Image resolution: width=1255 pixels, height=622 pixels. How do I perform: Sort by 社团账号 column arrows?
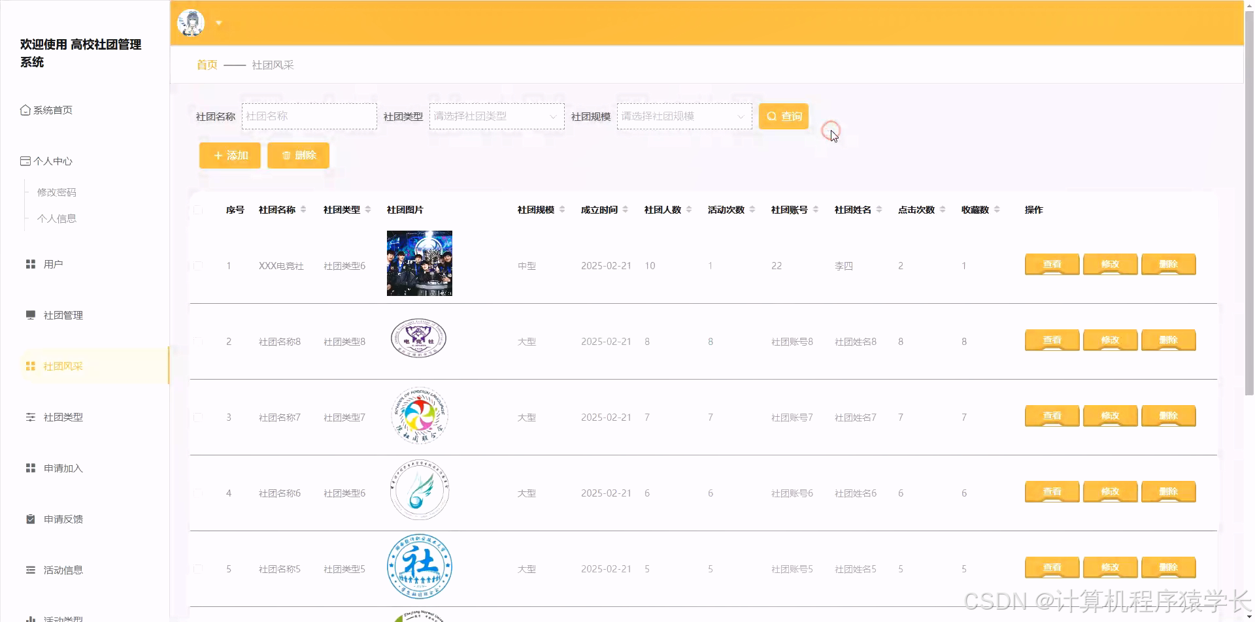pos(816,210)
